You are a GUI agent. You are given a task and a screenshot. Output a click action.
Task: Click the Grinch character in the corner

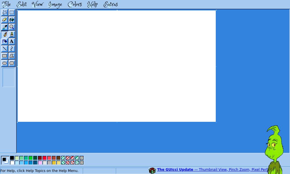point(273,145)
